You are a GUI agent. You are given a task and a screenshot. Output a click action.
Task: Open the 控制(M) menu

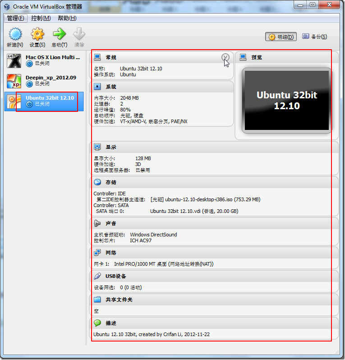41,18
